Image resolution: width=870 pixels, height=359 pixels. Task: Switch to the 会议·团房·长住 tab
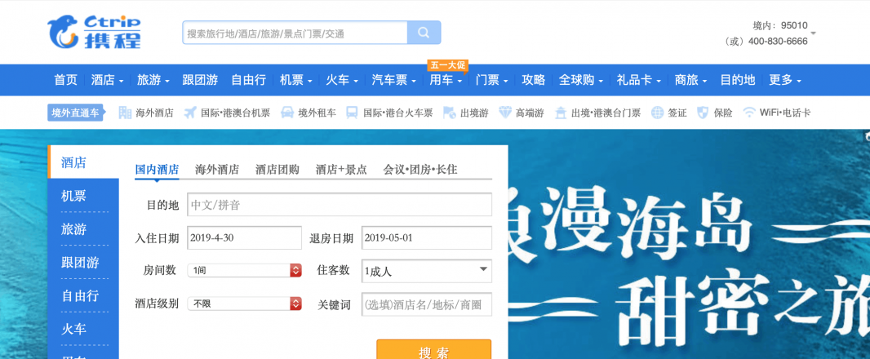pyautogui.click(x=420, y=170)
